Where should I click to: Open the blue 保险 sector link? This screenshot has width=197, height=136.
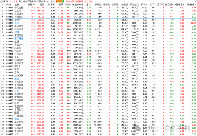coord(17,23)
